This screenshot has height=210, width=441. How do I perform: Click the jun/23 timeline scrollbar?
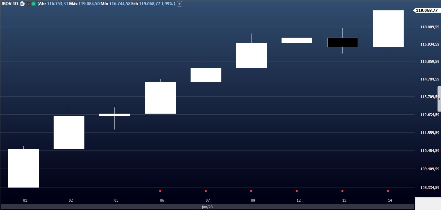[x=207, y=207]
